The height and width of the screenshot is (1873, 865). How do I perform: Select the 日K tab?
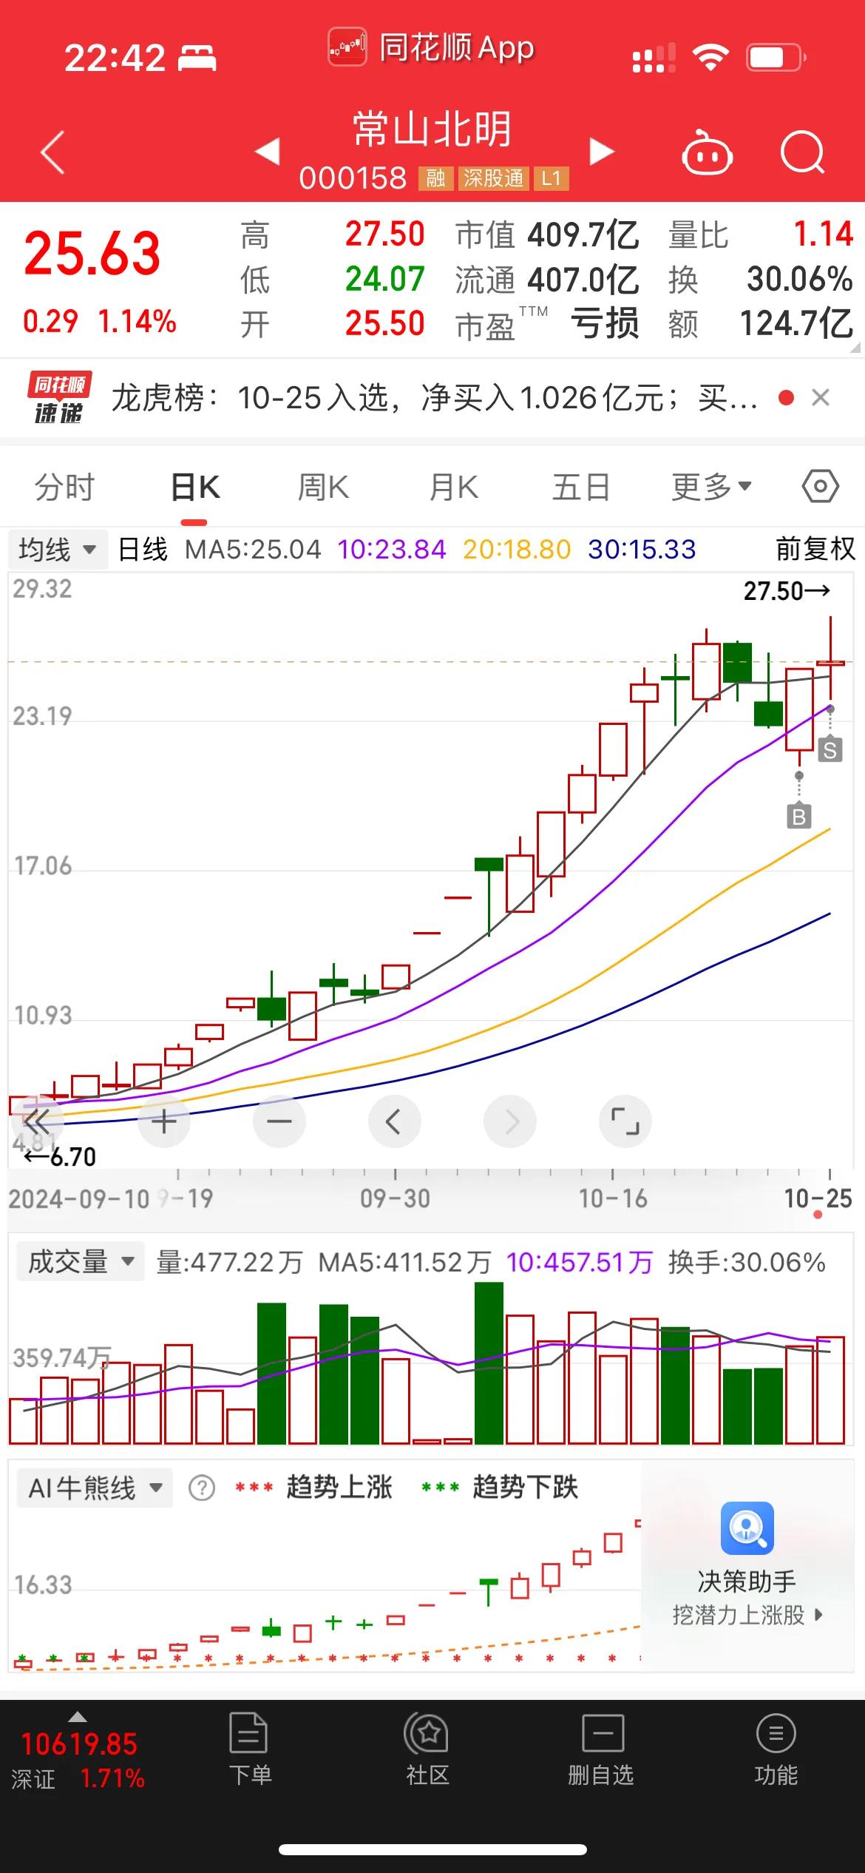(x=195, y=487)
